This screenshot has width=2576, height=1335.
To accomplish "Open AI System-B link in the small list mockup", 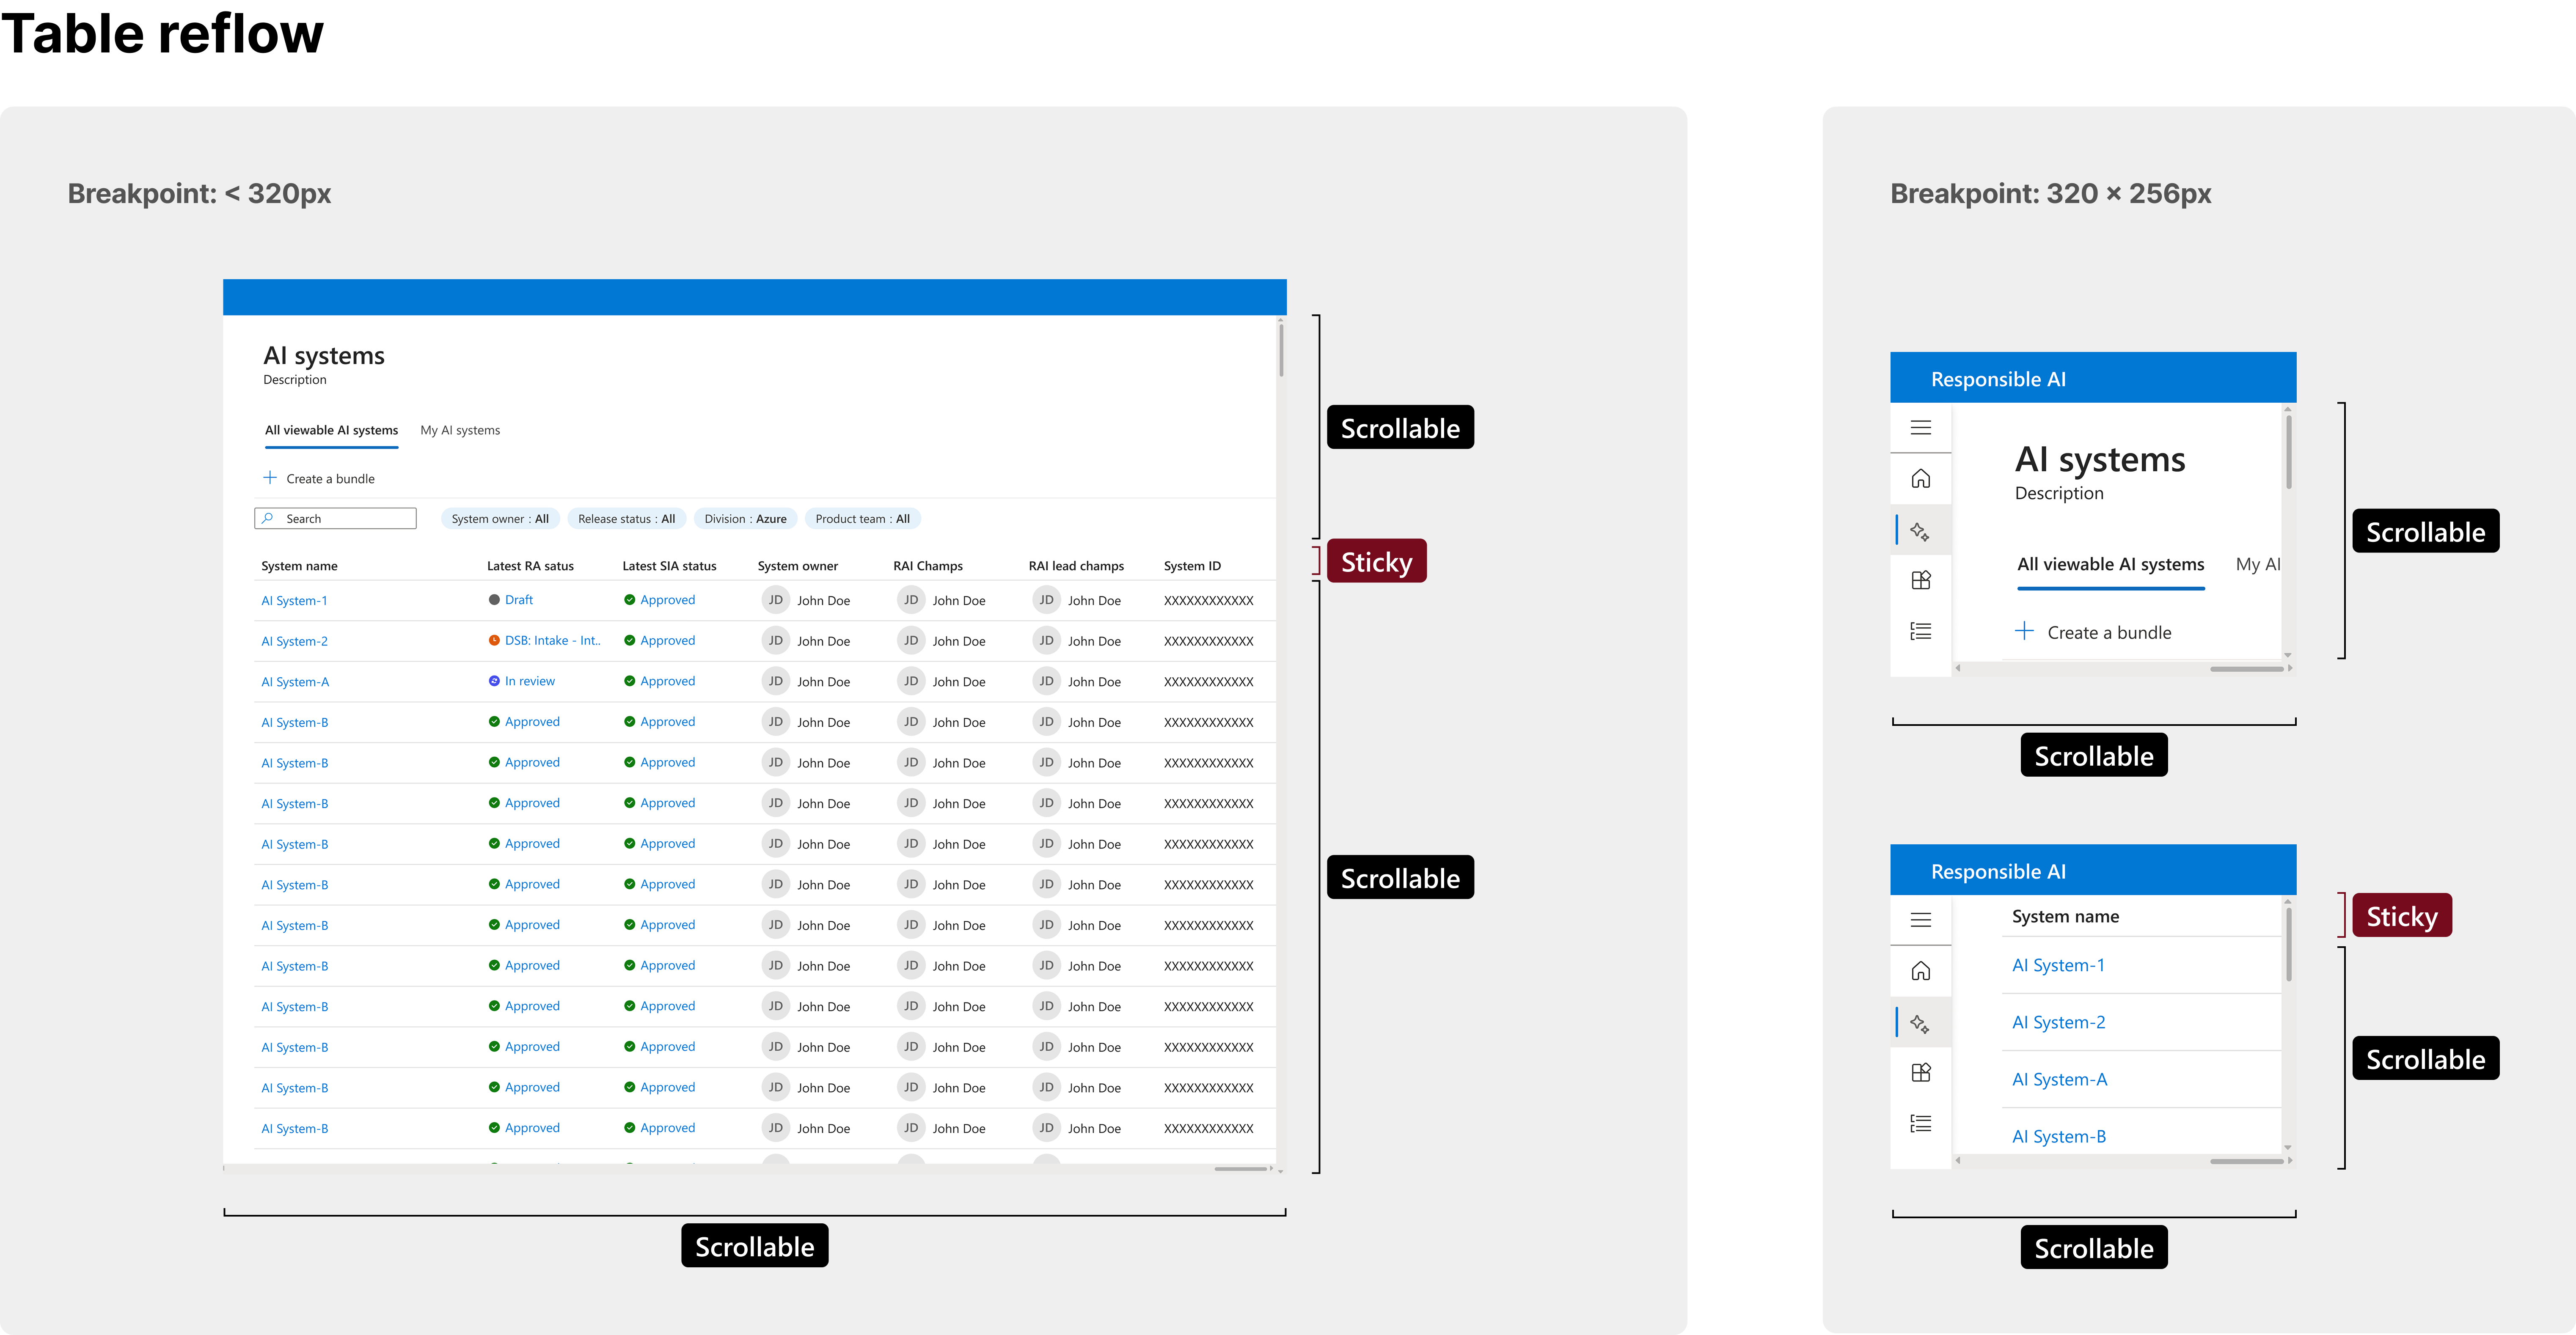I will [x=2059, y=1136].
